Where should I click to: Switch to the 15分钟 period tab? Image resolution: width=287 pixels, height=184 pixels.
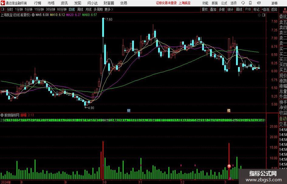tap(39, 9)
